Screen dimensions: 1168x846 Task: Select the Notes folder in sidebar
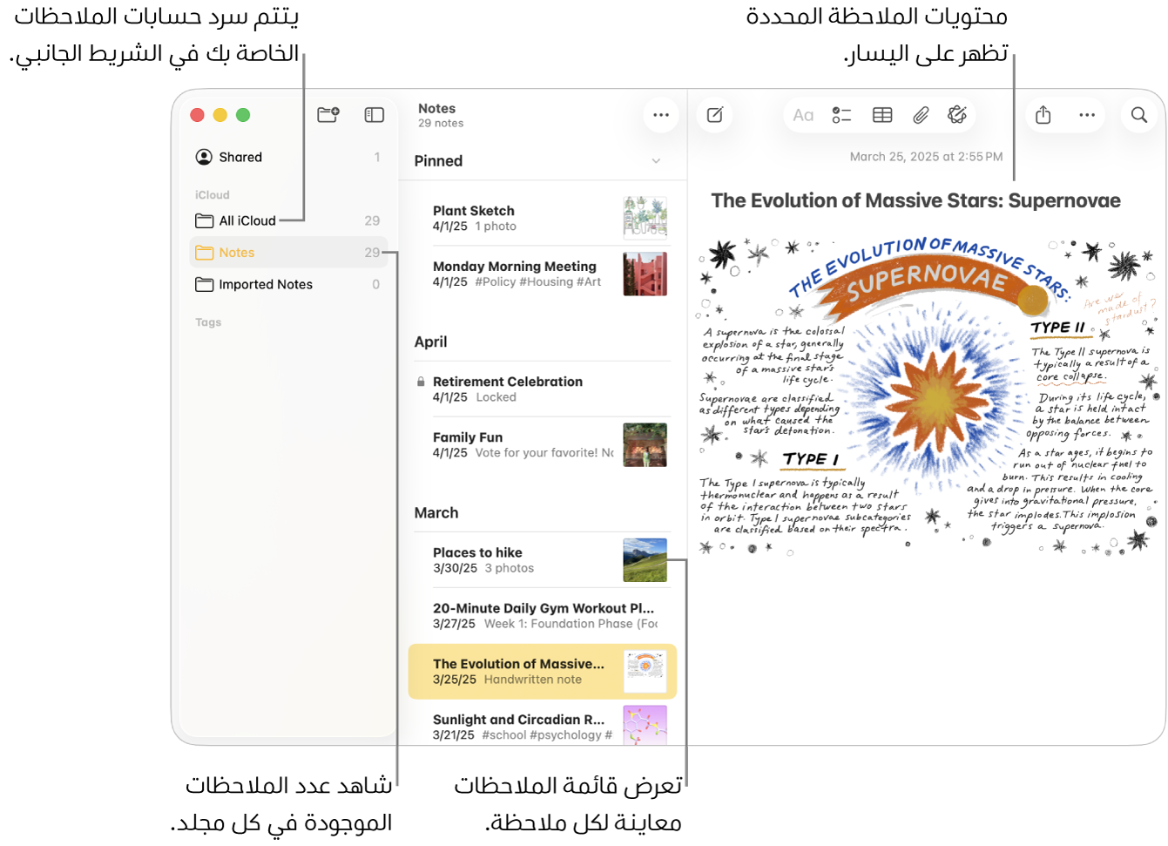(x=288, y=253)
